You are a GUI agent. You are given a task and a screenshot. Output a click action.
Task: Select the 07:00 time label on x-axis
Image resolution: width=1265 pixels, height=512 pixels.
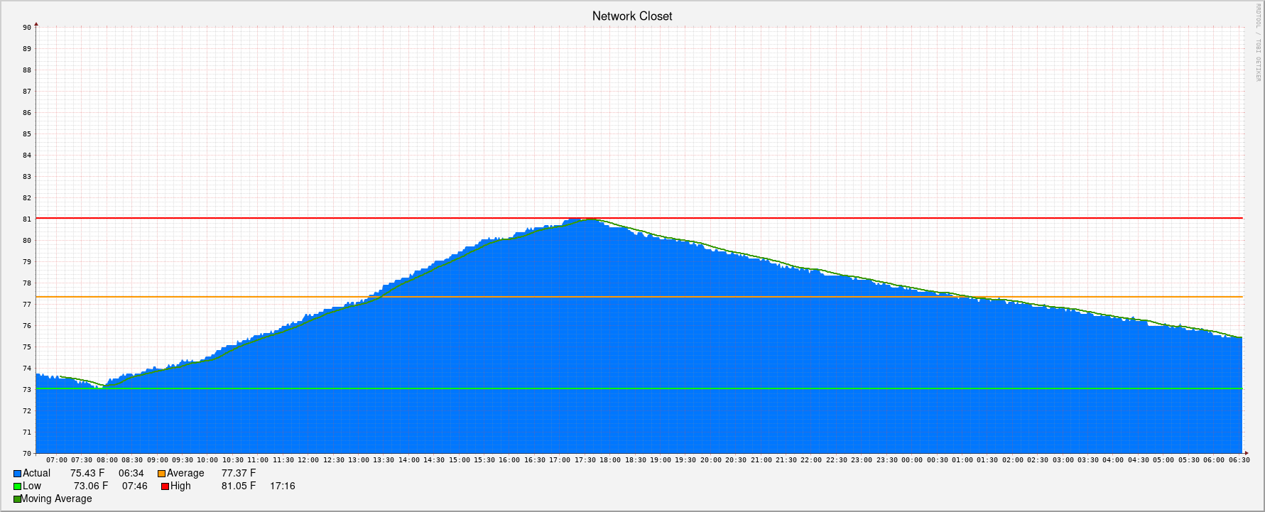point(57,460)
